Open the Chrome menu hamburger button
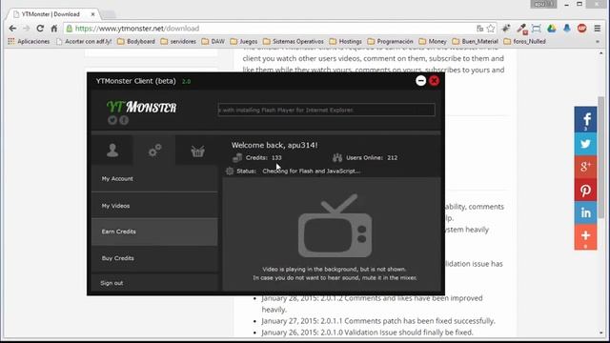The width and height of the screenshot is (610, 343). (598, 29)
